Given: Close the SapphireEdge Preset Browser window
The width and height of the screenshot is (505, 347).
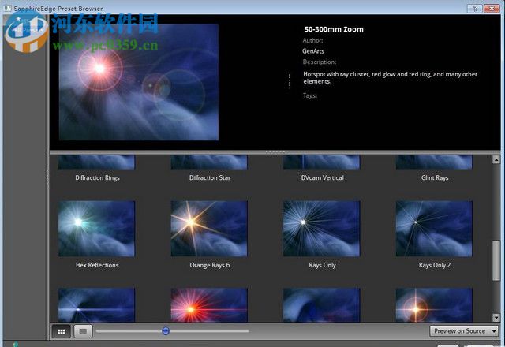Looking at the screenshot, I should (x=492, y=9).
